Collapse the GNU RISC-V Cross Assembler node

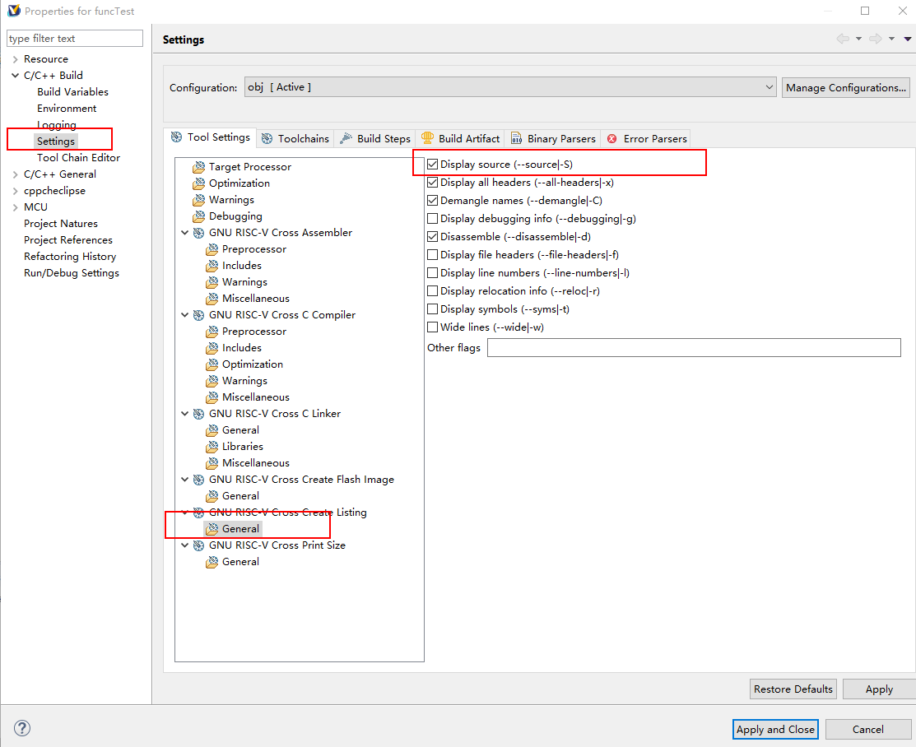(184, 233)
